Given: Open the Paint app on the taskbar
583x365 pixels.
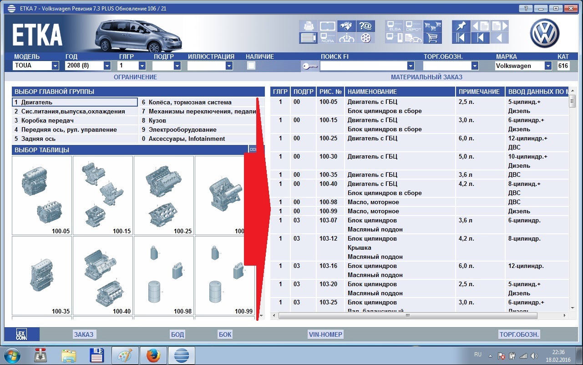Looking at the screenshot, I should (125, 355).
